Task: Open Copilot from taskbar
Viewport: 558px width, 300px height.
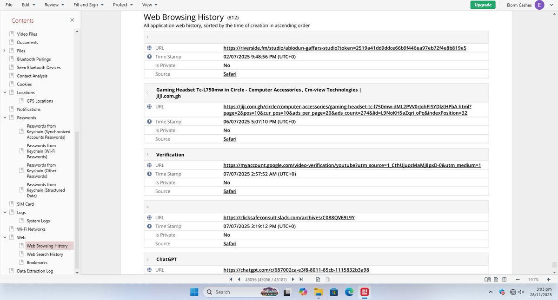Action: (x=303, y=292)
